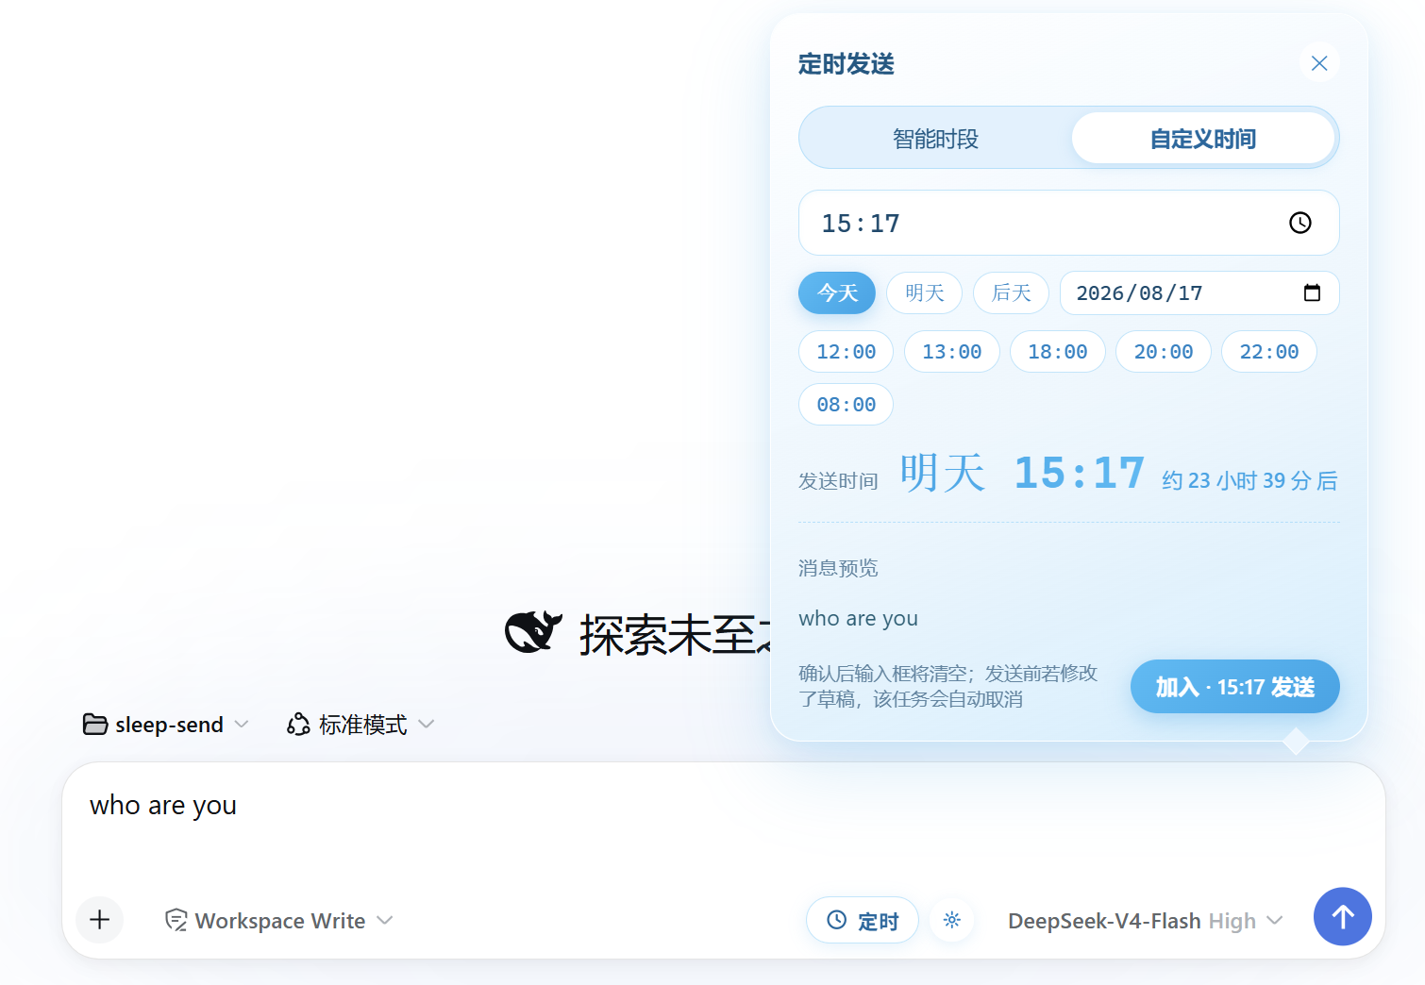Open the DeepSeek-V4-Flash High model dropdown
The image size is (1425, 985).
coord(1145,921)
